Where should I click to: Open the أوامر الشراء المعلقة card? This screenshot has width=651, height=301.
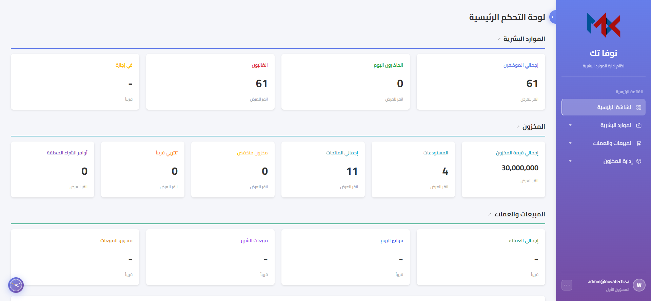(53, 169)
